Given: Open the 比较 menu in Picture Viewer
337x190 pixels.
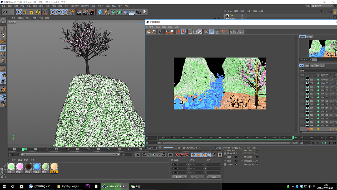Looking at the screenshot, I should [170, 27].
